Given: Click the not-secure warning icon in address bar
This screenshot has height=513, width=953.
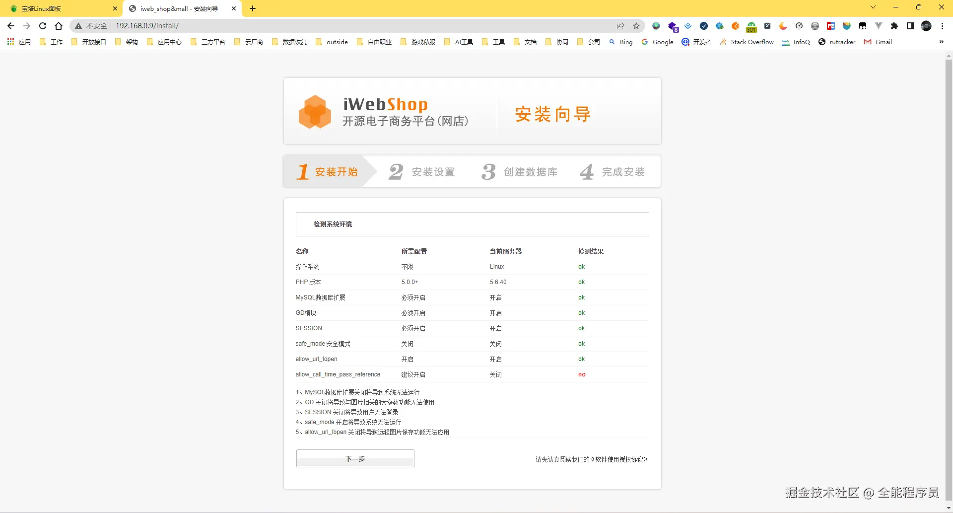Looking at the screenshot, I should pos(78,26).
